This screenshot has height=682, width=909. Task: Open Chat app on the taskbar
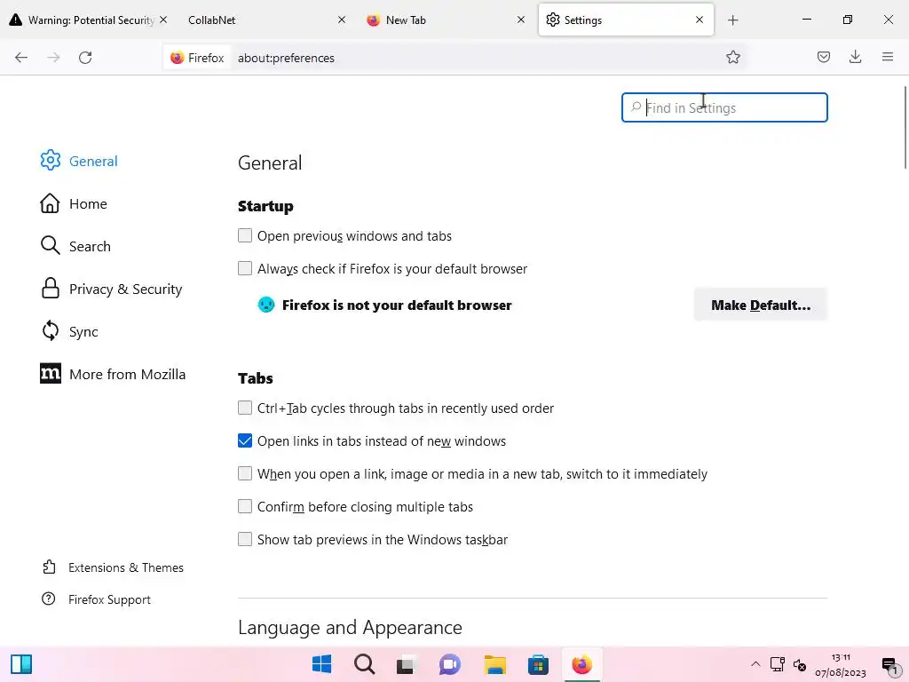pyautogui.click(x=450, y=664)
